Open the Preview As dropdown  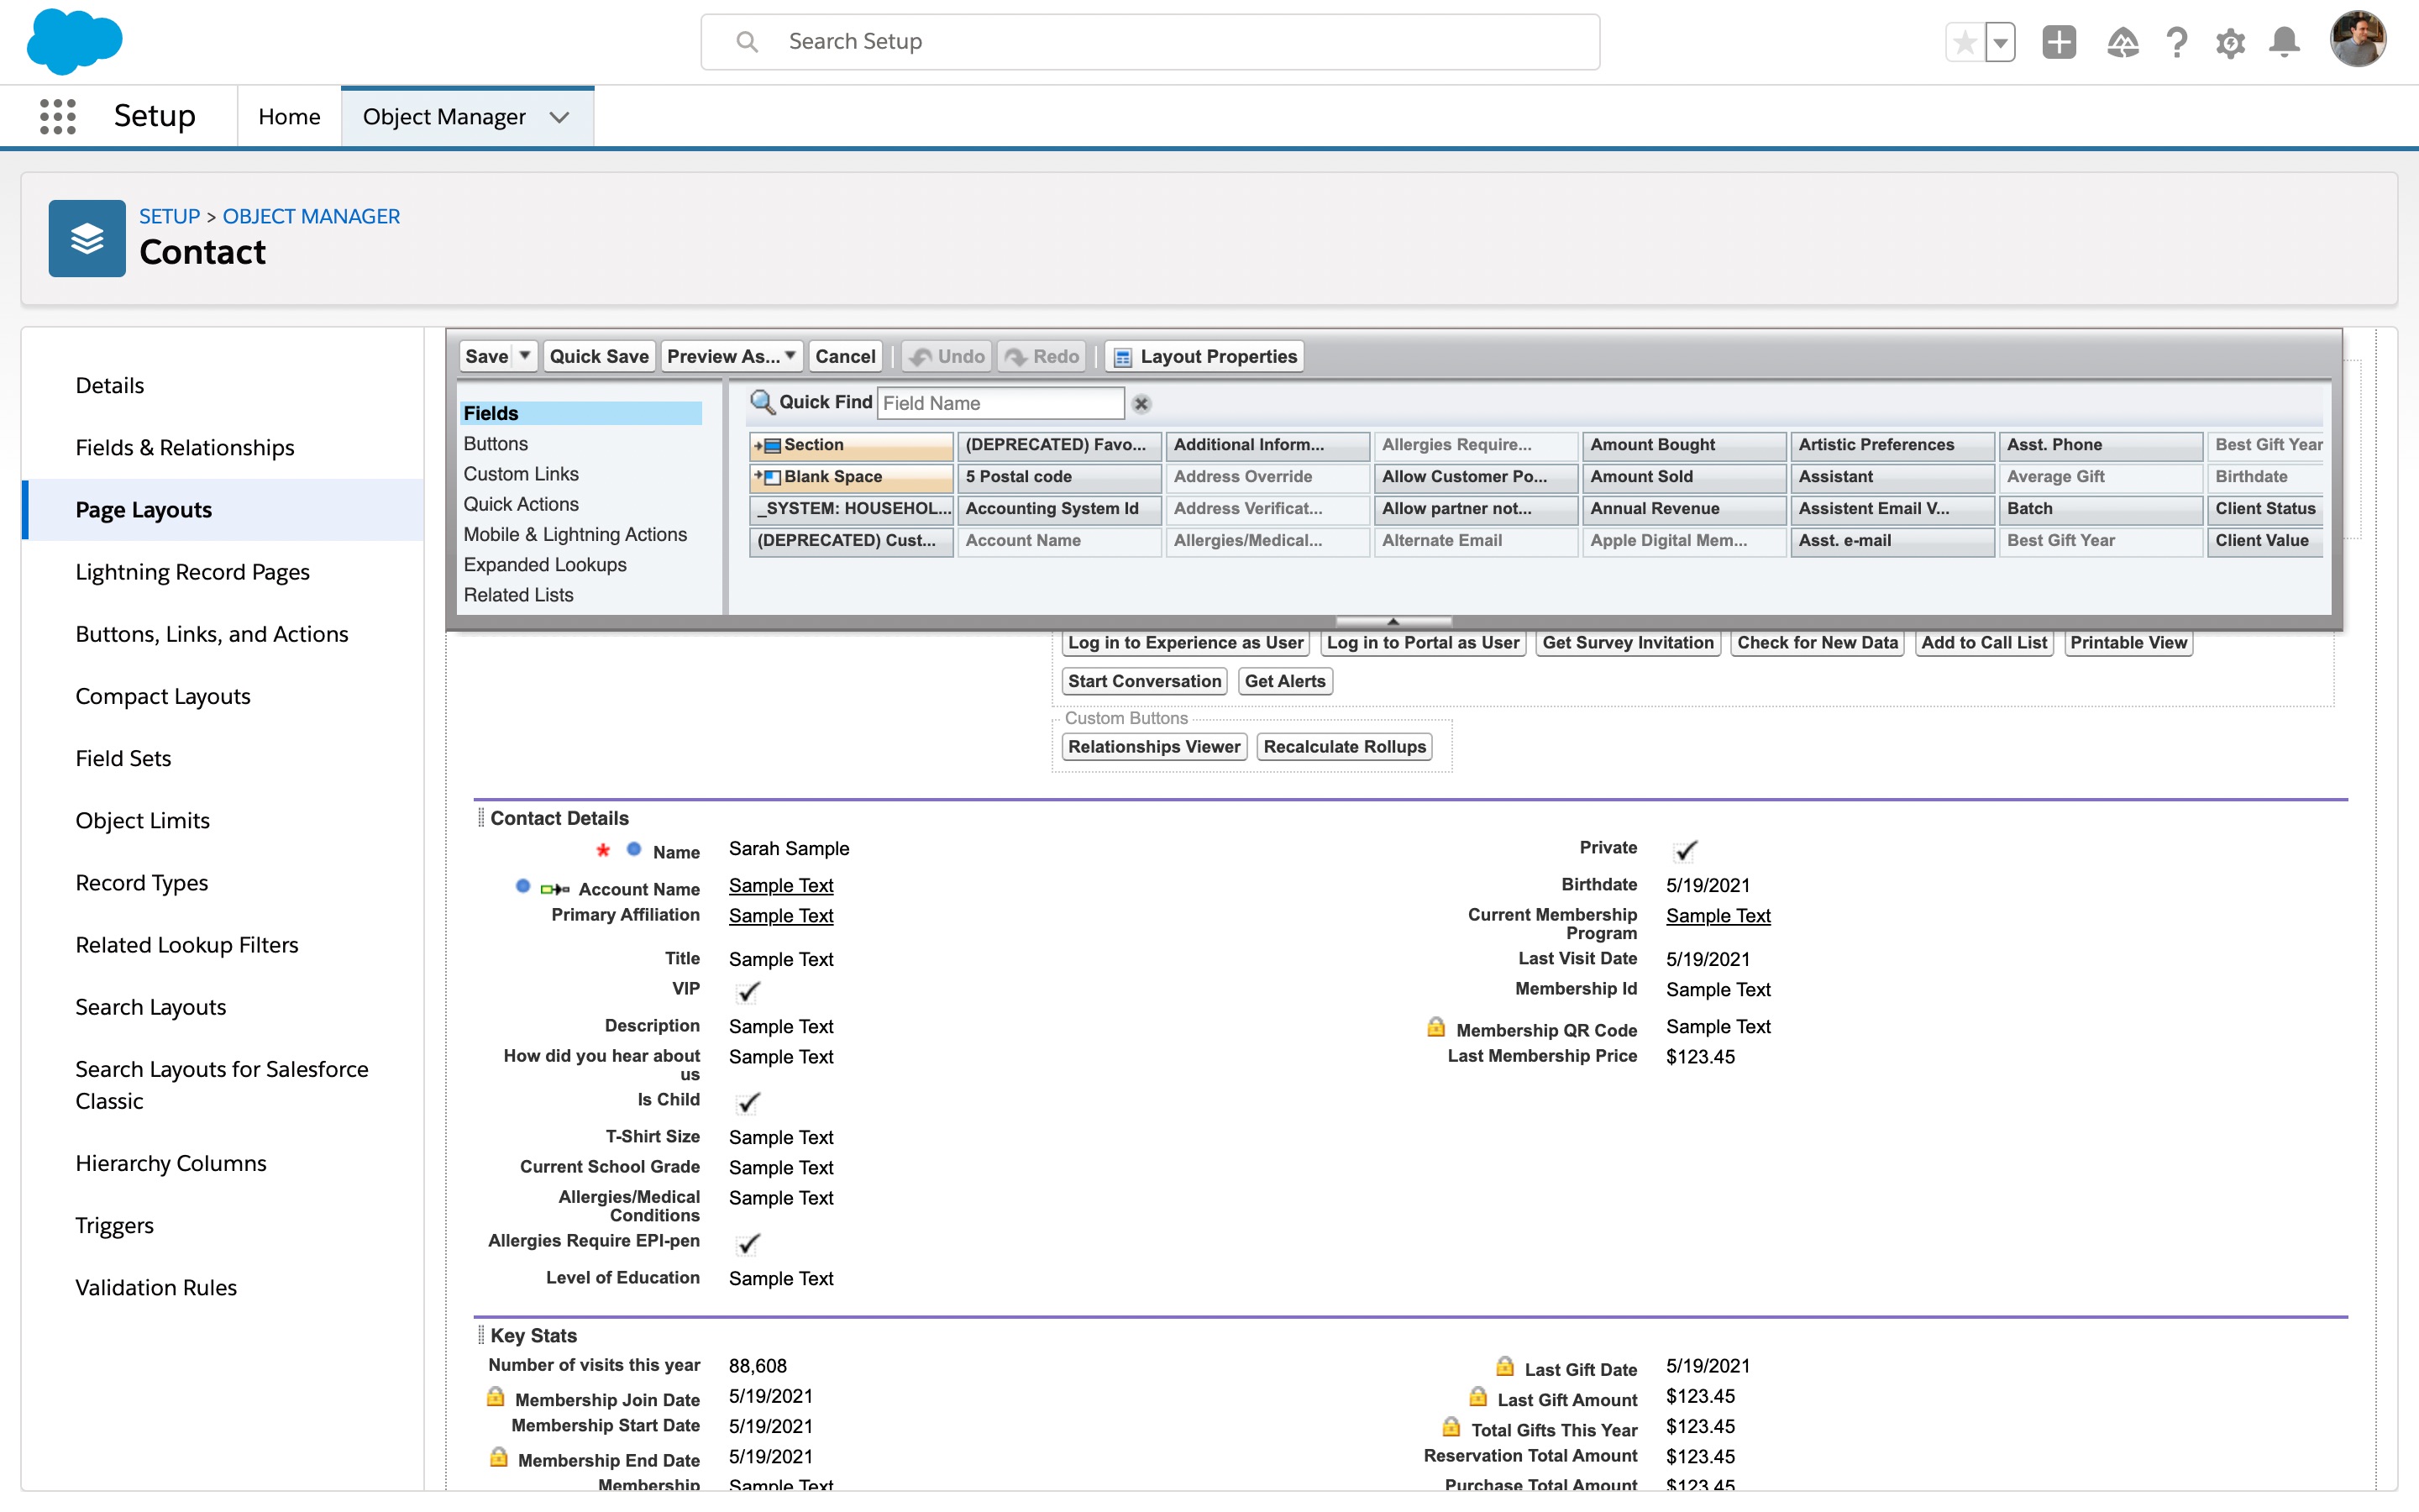point(789,356)
